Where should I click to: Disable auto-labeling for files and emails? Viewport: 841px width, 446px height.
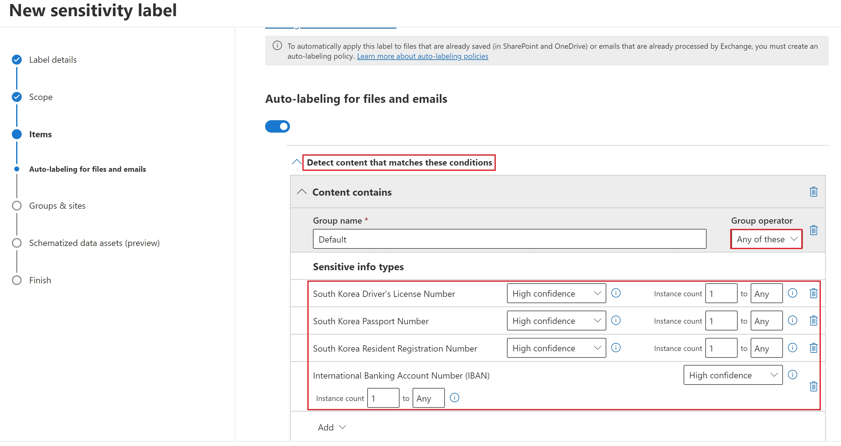pyautogui.click(x=278, y=126)
